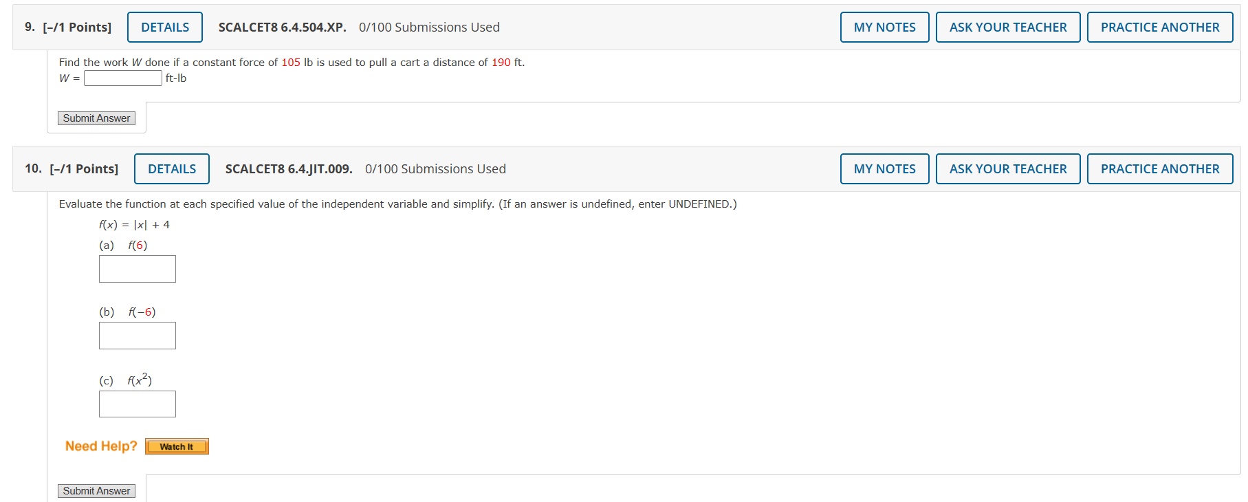Click MY NOTES for question 10
This screenshot has width=1248, height=502.
[x=884, y=168]
